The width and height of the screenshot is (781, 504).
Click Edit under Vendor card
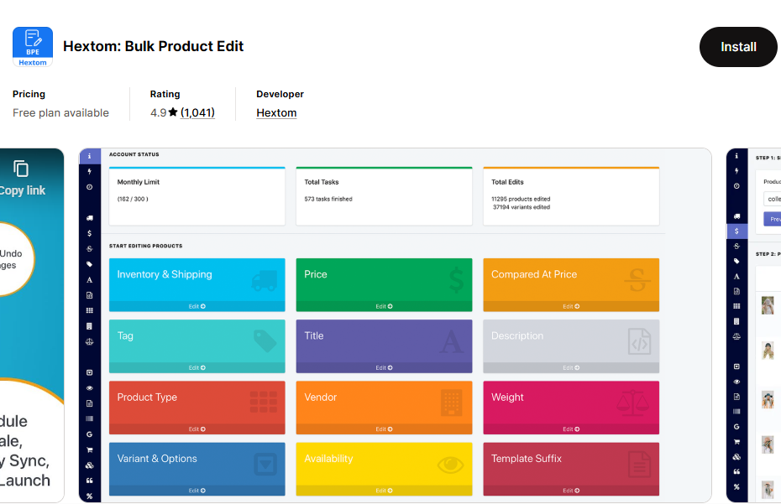(x=384, y=429)
